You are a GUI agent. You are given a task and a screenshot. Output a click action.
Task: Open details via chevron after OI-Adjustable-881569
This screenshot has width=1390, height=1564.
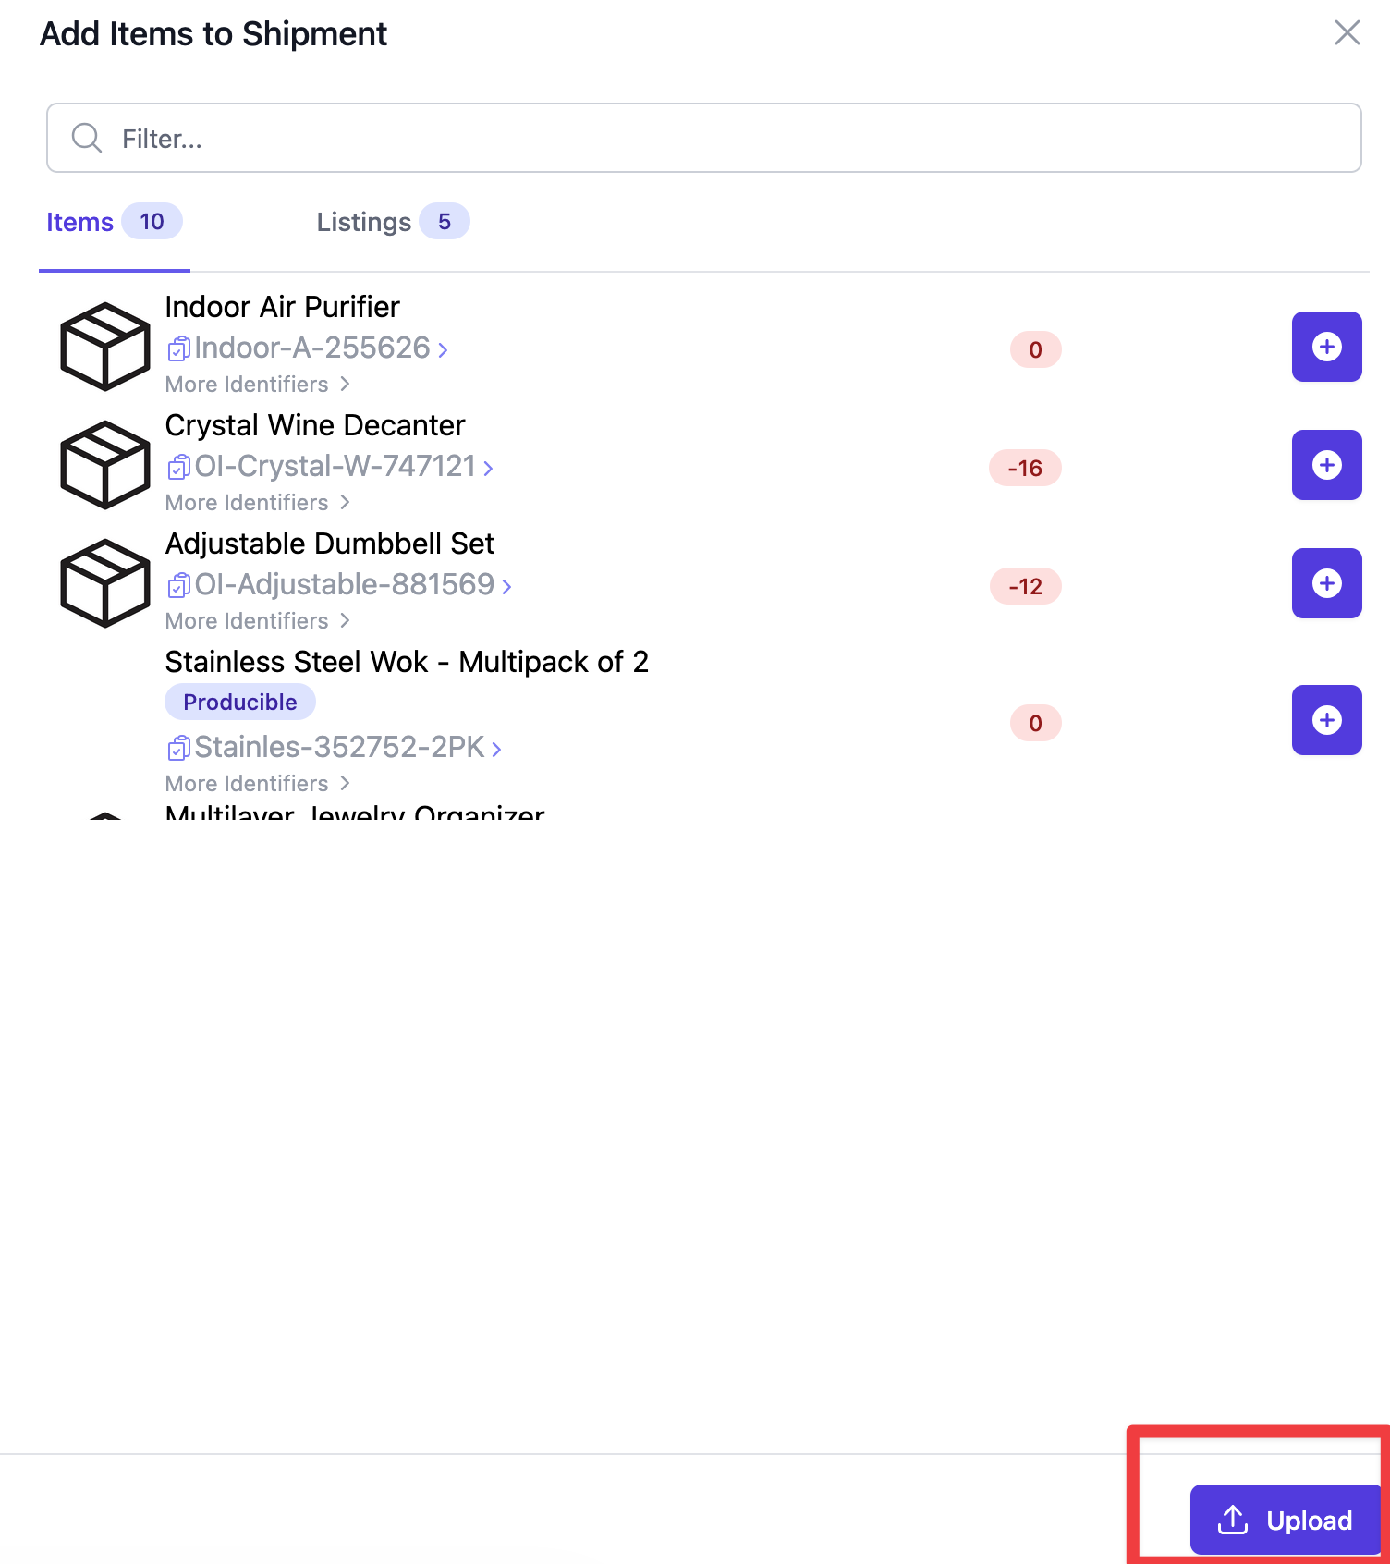(x=506, y=586)
